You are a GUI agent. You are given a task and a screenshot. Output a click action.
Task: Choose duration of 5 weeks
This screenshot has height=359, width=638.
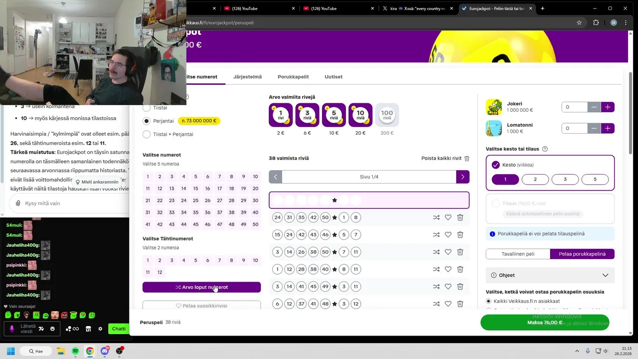coord(595,179)
